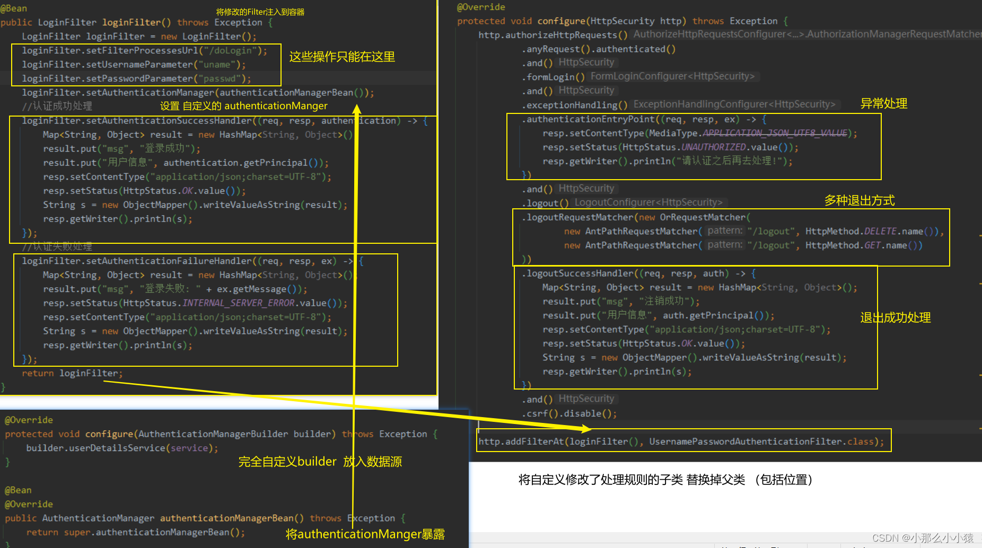This screenshot has width=982, height=548.
Task: Click the HttpStatus.INTERNAL_SERVER_ERROR line
Action: pos(195,303)
